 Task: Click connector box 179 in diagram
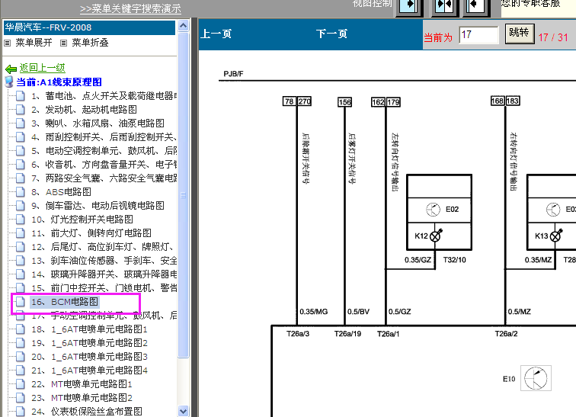(x=393, y=101)
